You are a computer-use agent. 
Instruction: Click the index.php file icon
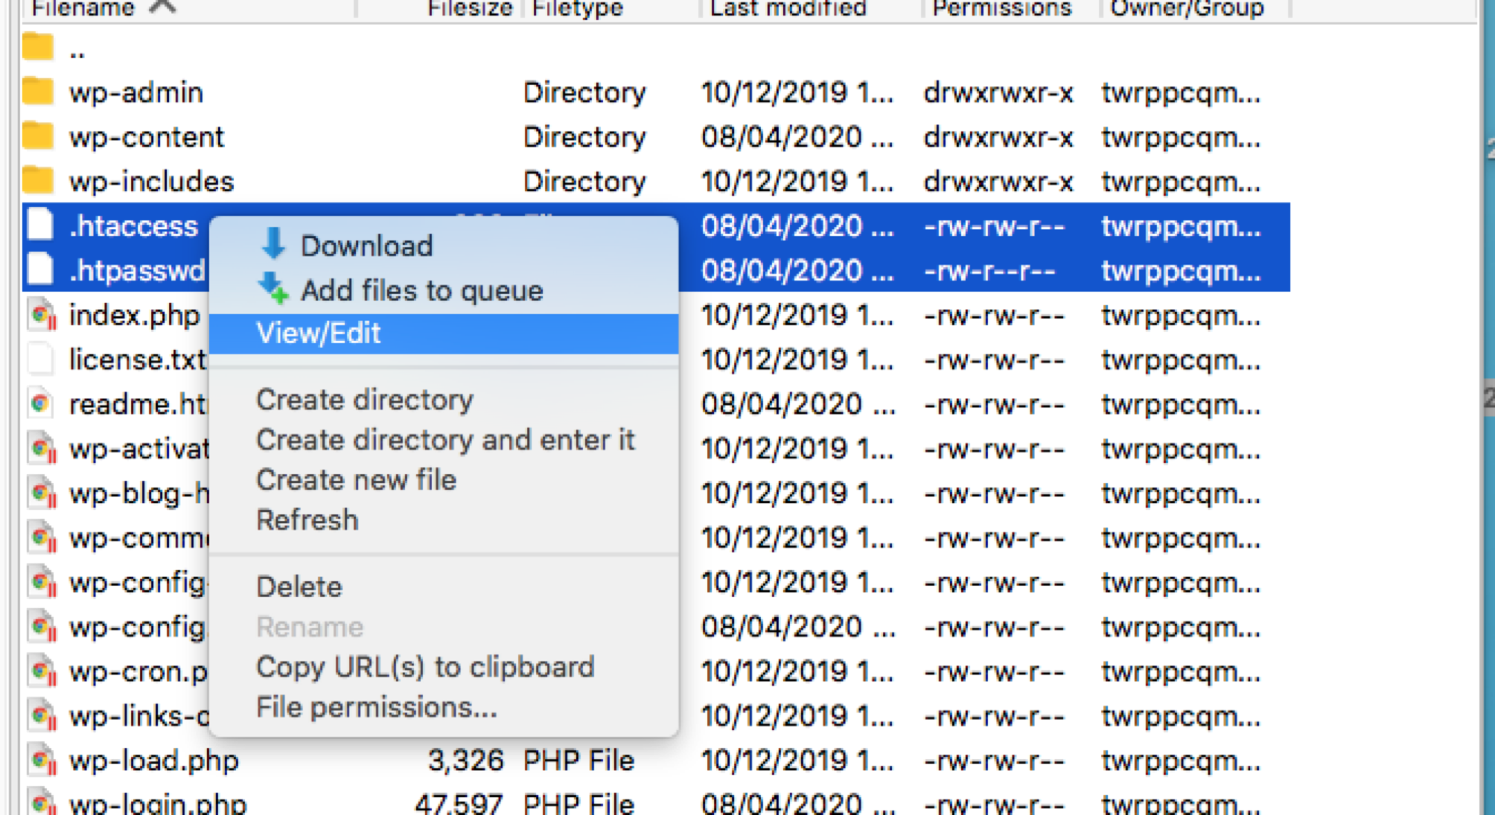click(x=42, y=315)
